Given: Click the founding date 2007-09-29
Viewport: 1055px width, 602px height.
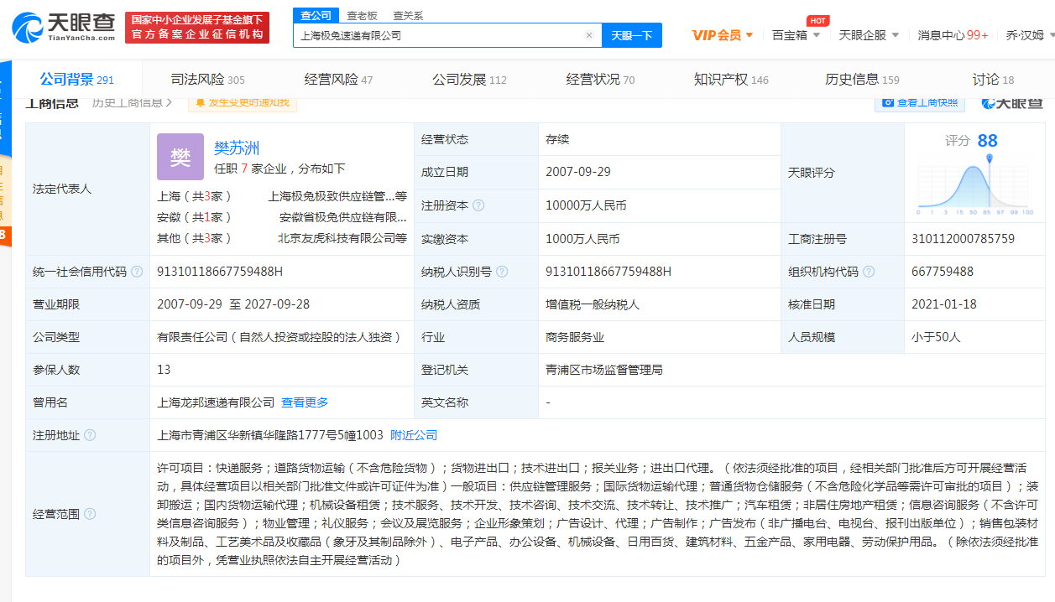Looking at the screenshot, I should point(578,172).
